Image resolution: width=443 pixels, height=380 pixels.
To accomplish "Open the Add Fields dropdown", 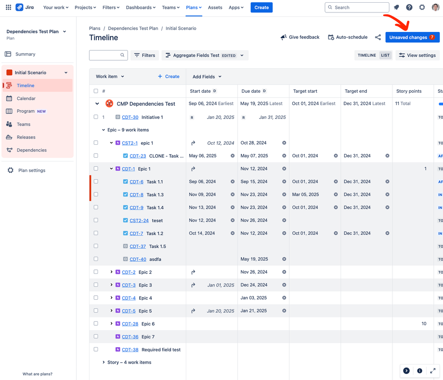I will pos(207,77).
